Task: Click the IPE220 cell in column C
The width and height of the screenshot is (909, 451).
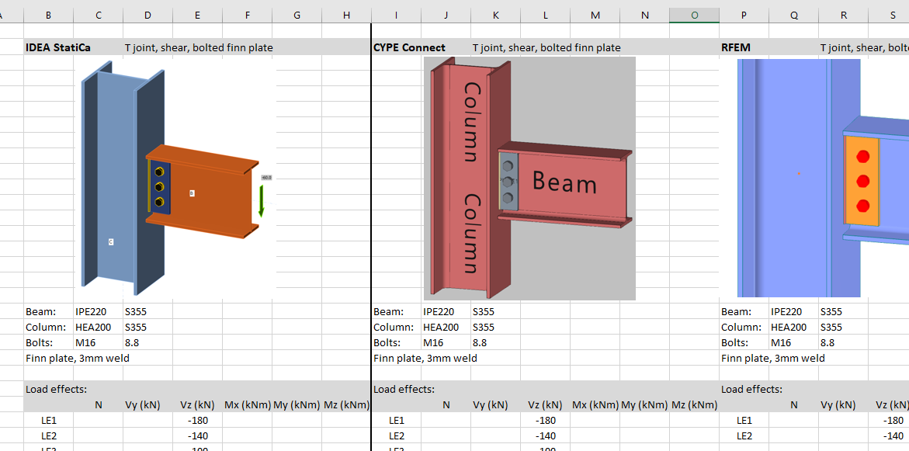Action: [91, 312]
